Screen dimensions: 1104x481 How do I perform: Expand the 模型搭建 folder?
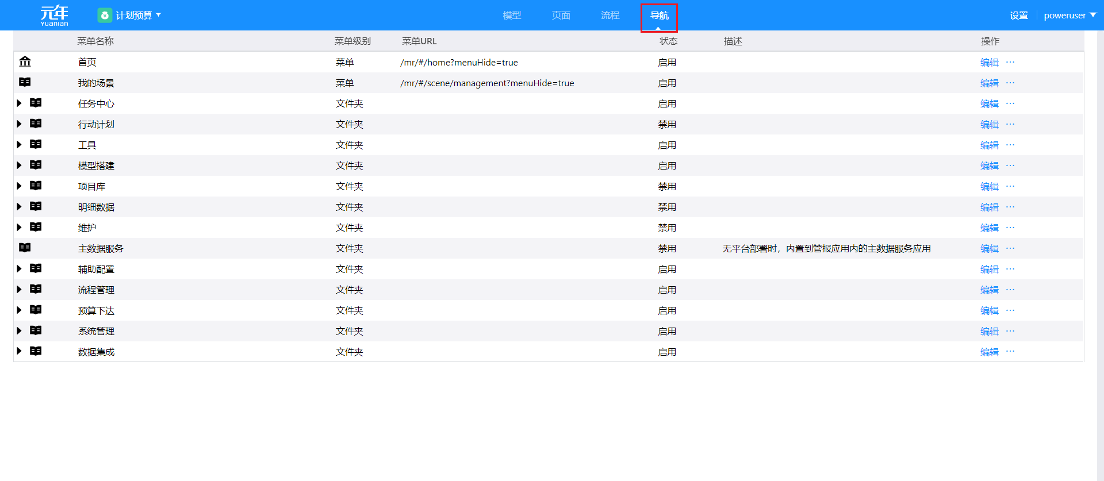pos(19,166)
